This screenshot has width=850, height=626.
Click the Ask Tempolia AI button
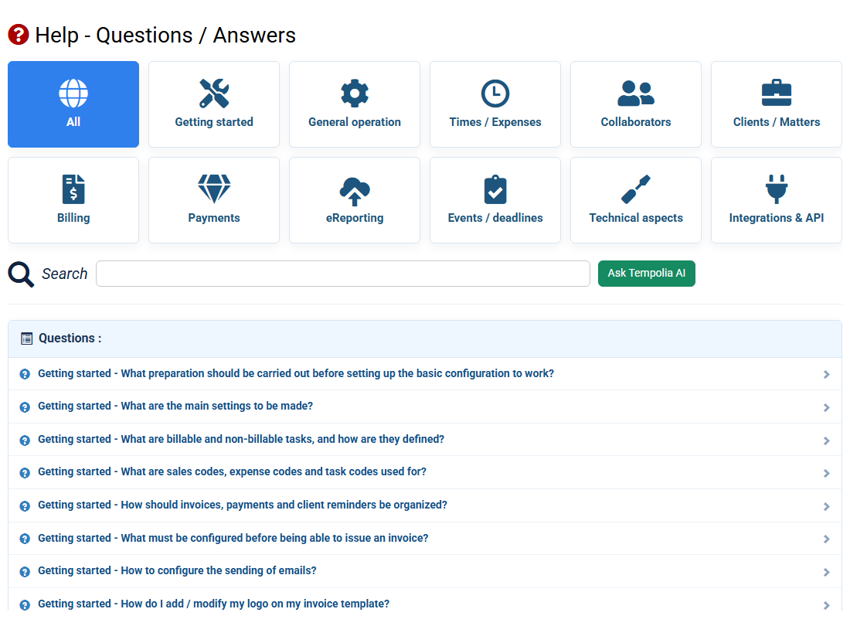point(646,273)
